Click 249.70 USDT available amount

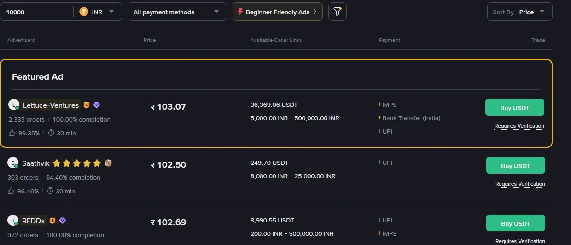(x=269, y=163)
